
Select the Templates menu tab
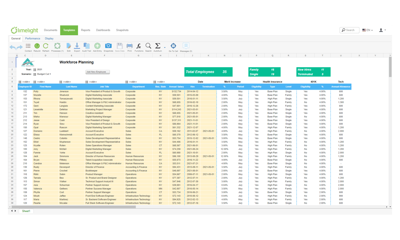(x=69, y=30)
